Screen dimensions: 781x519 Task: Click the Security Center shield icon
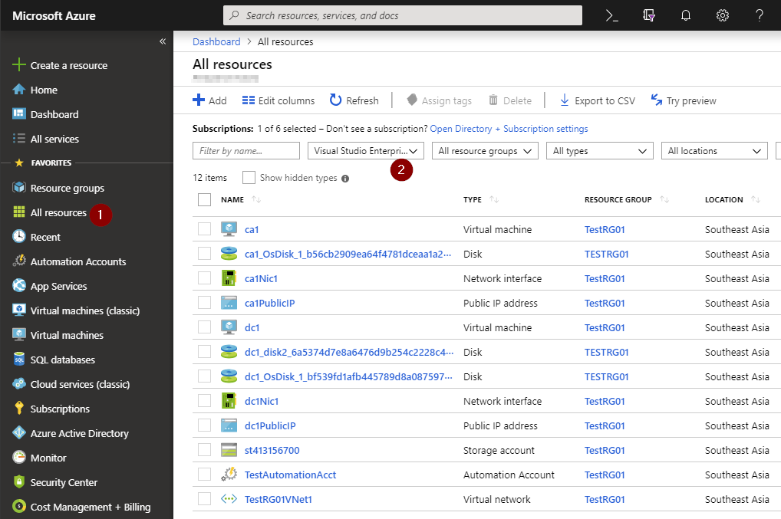tap(19, 481)
